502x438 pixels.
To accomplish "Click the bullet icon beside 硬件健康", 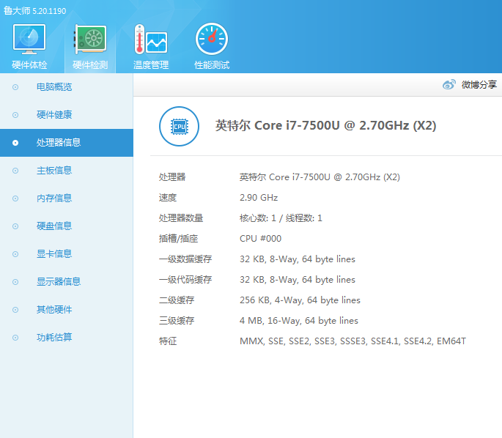I will click(x=15, y=115).
